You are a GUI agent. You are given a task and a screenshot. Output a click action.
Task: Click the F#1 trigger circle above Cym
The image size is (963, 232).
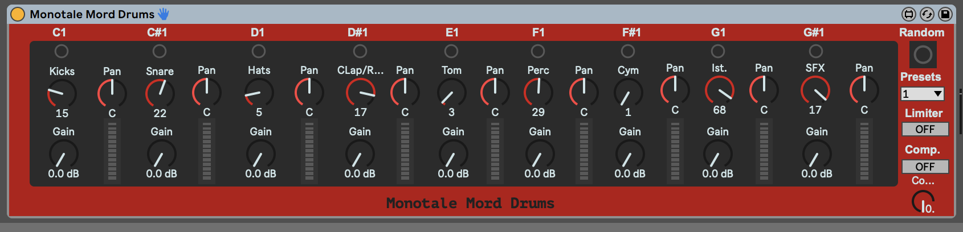(628, 52)
